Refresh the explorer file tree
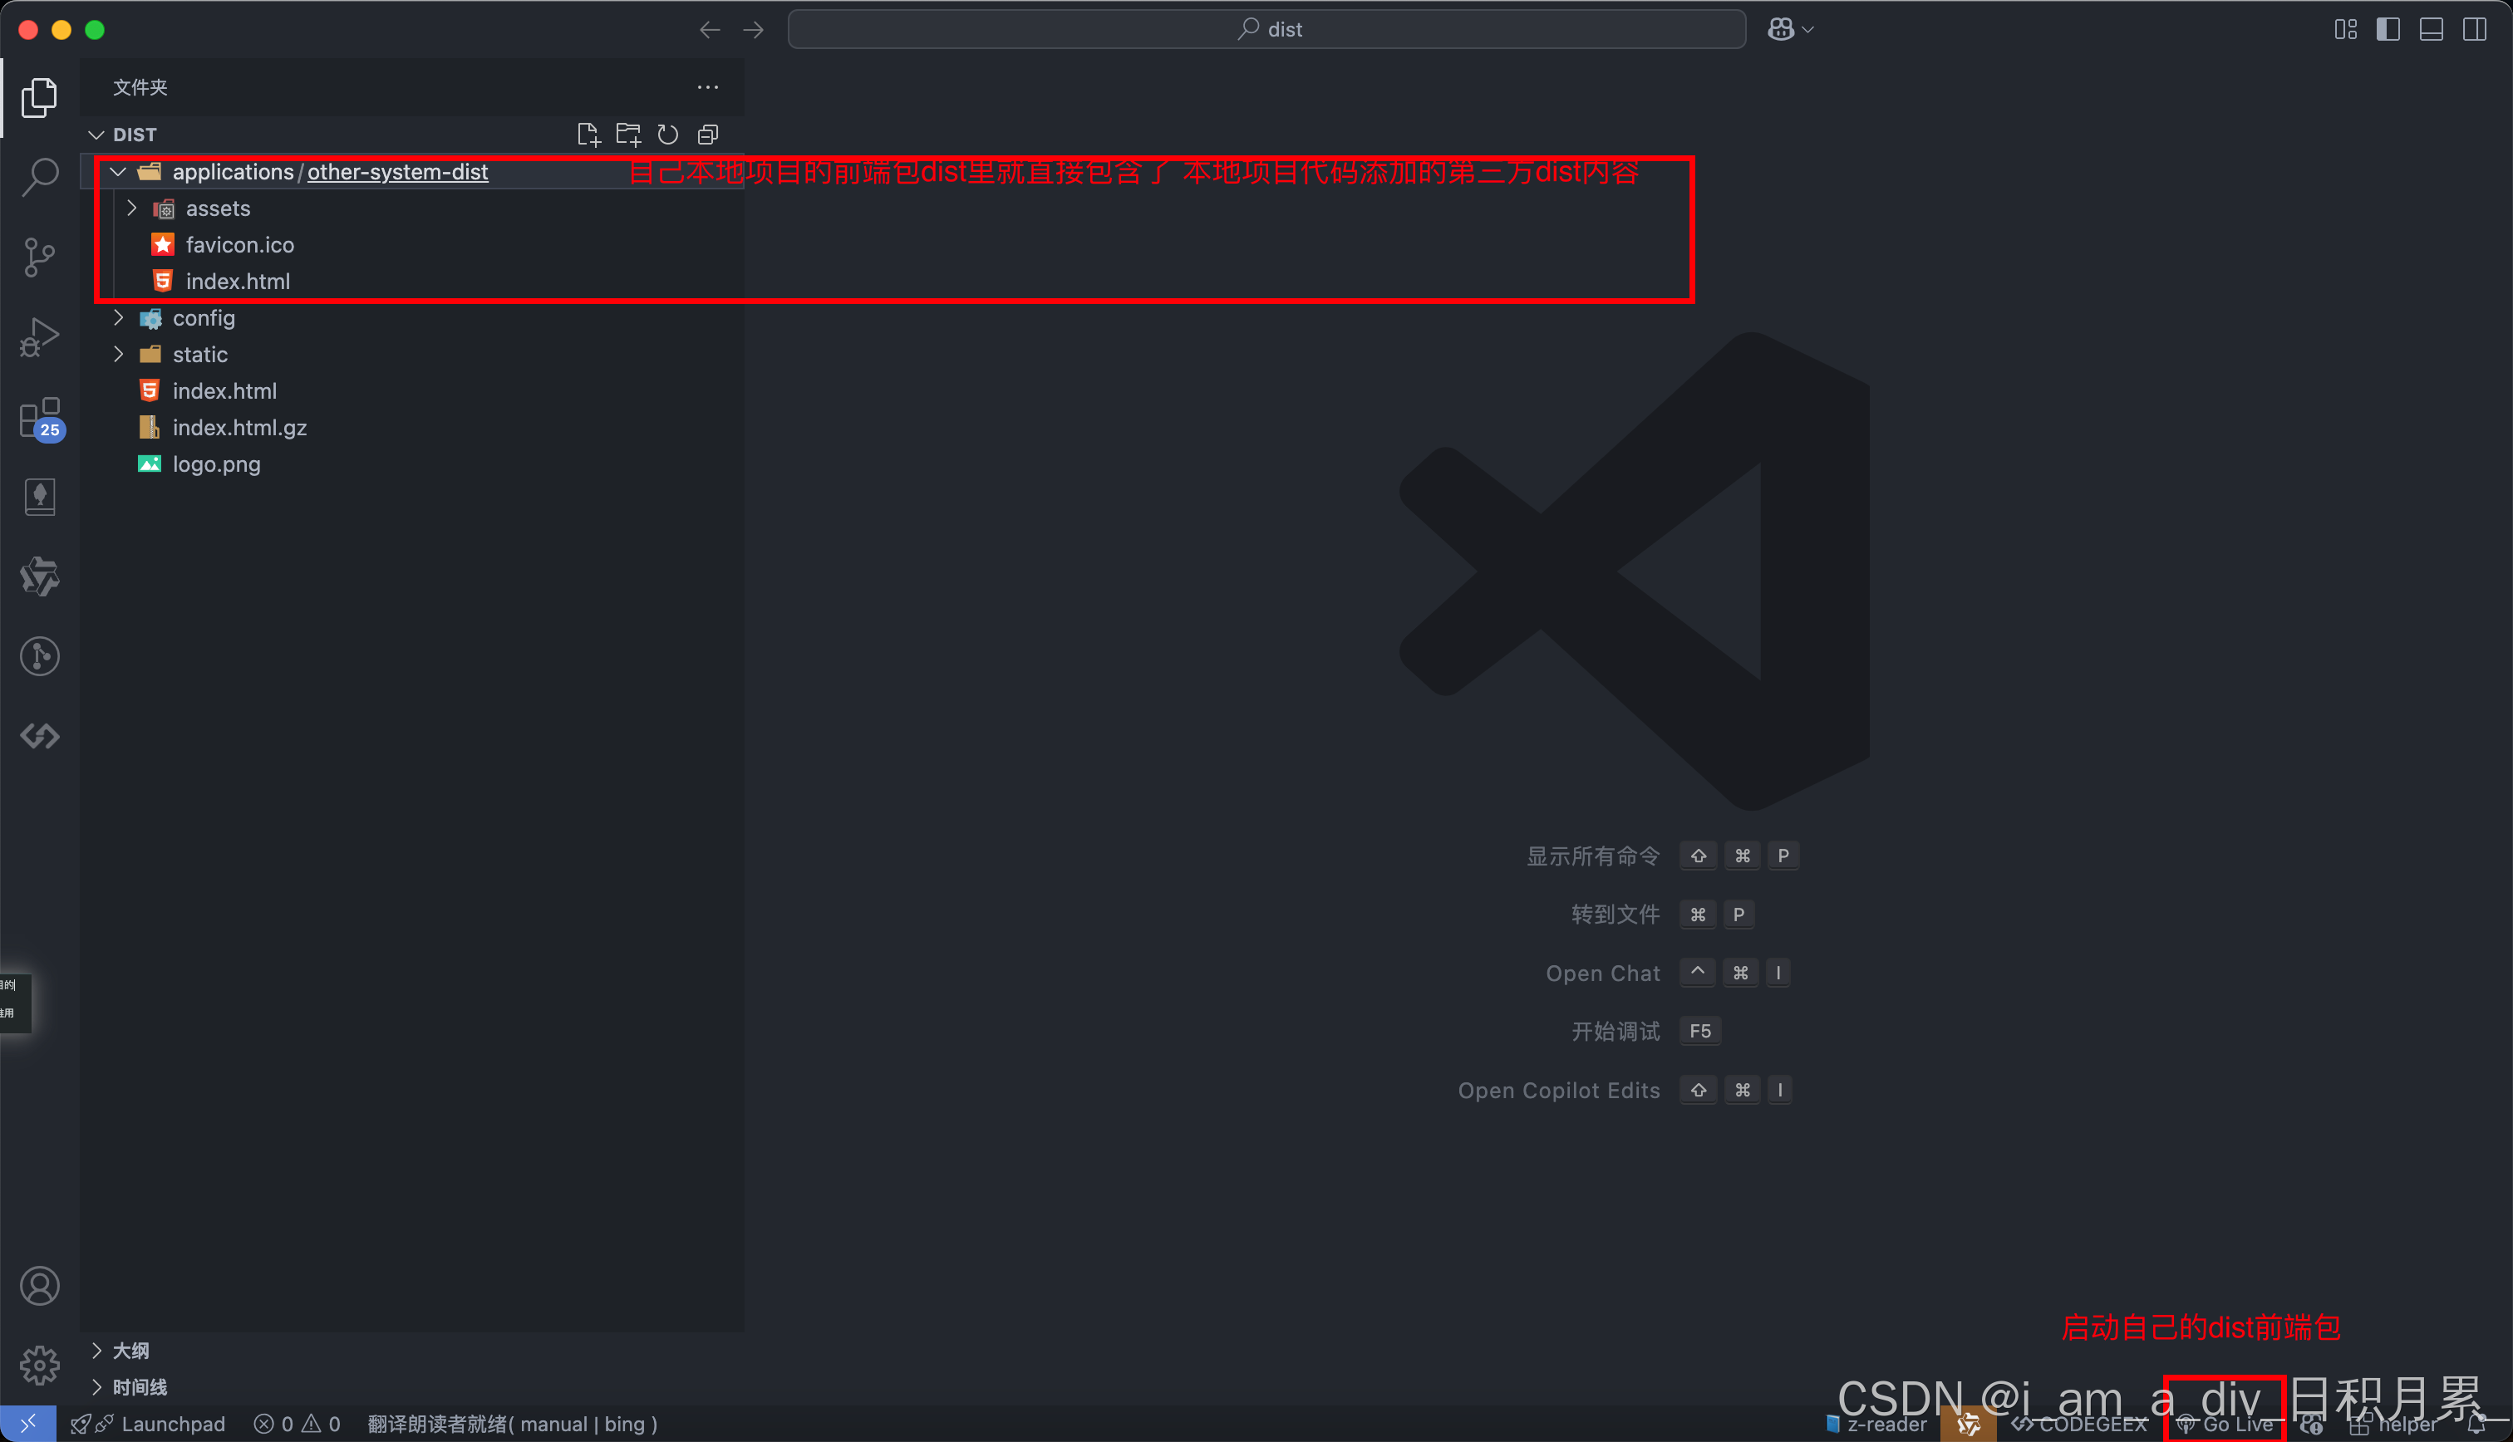 [x=667, y=135]
